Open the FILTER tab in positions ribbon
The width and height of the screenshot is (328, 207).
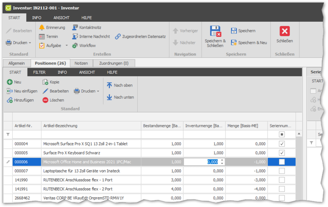point(39,72)
